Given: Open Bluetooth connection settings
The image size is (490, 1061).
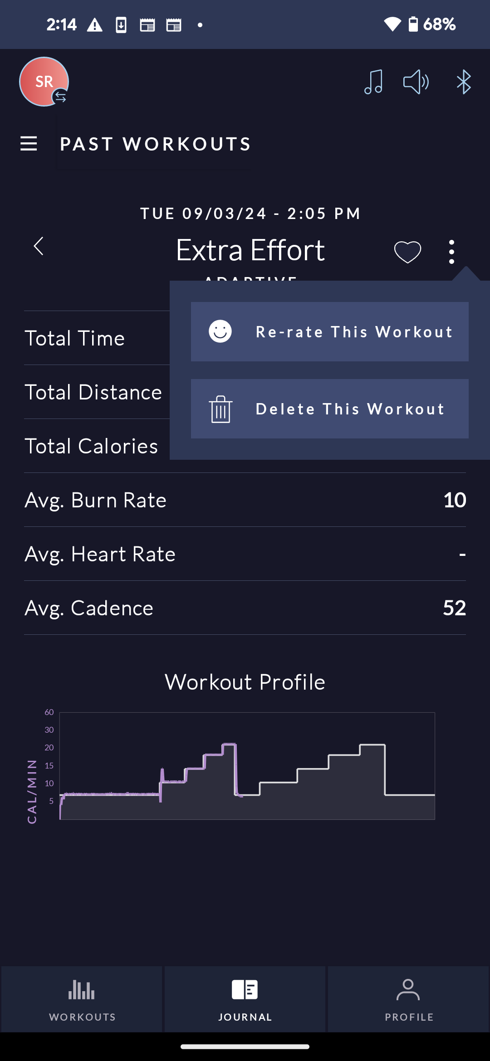Looking at the screenshot, I should (463, 82).
